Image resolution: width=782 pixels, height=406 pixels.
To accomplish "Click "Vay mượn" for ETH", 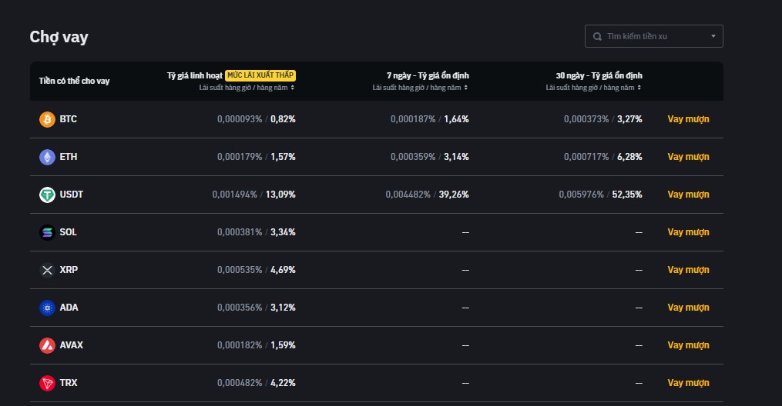I will pyautogui.click(x=688, y=157).
